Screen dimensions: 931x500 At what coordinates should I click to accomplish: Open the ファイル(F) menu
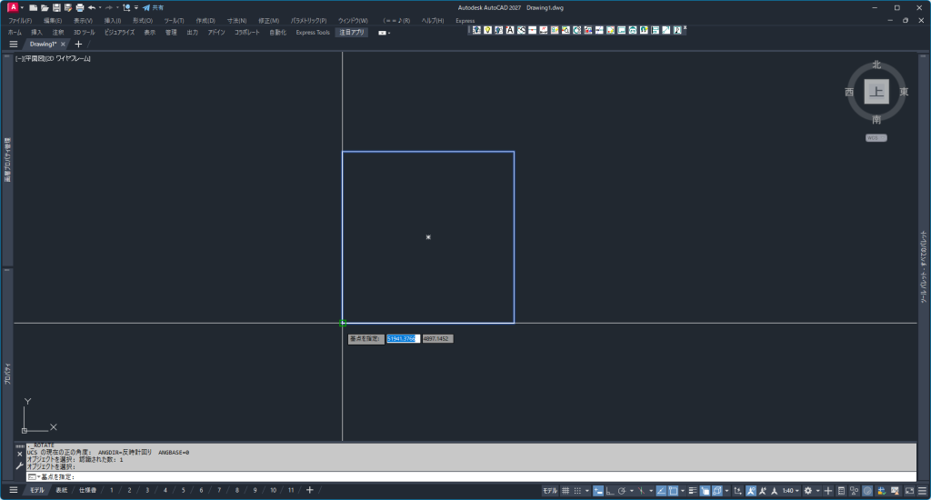click(20, 20)
